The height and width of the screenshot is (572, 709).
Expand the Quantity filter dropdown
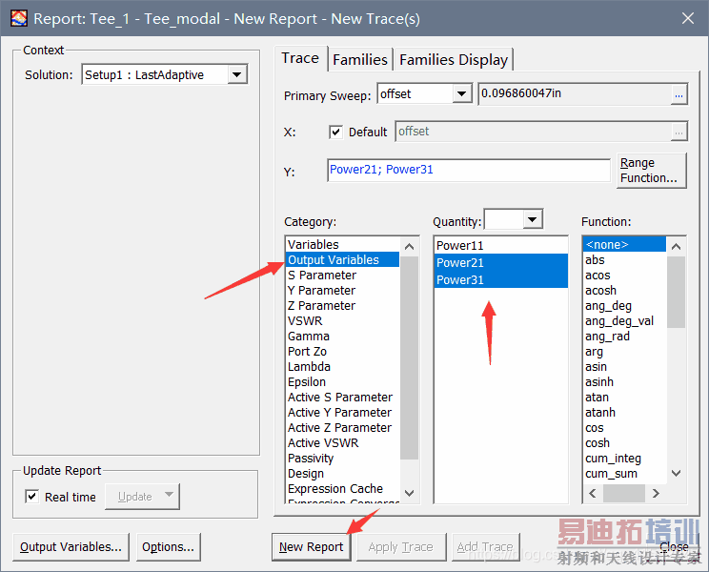coord(533,220)
